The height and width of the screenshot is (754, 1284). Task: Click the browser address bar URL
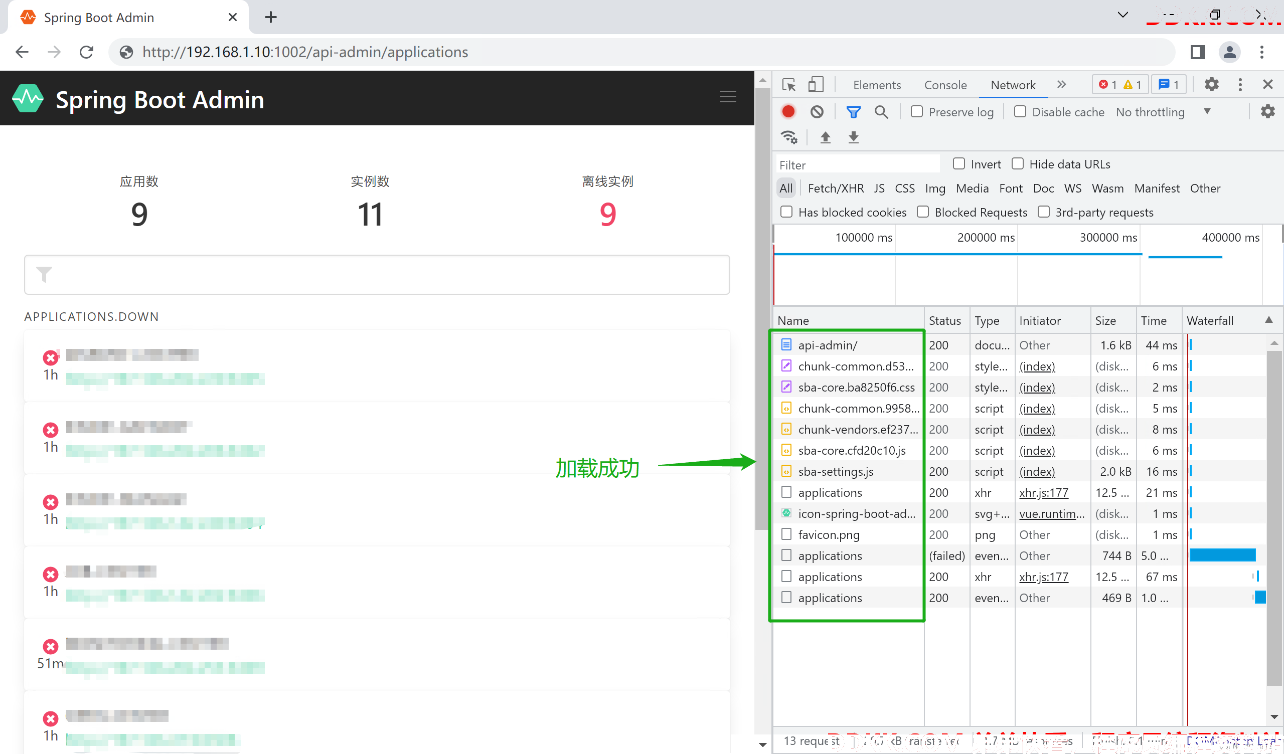(304, 52)
